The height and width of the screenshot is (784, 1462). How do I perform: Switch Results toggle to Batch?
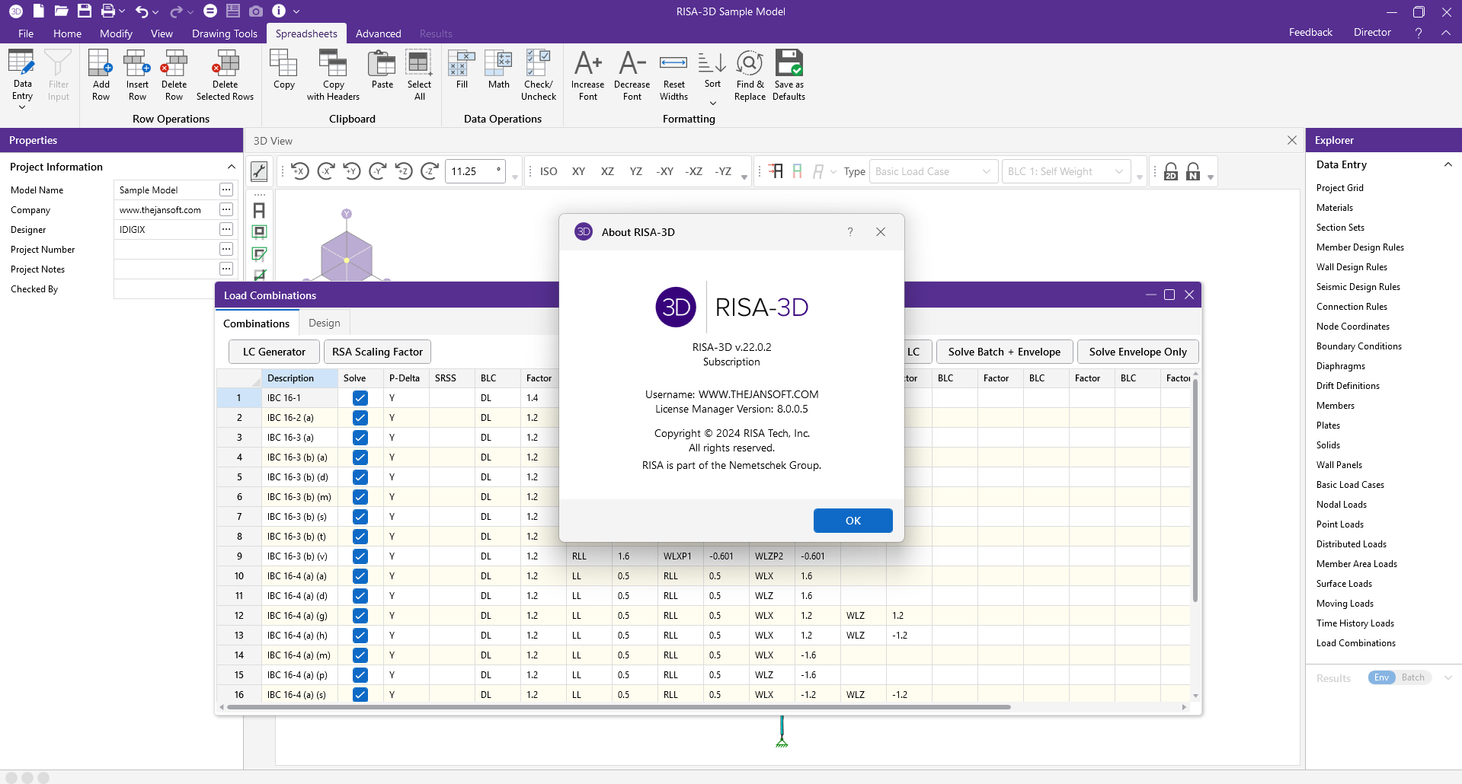(x=1412, y=677)
